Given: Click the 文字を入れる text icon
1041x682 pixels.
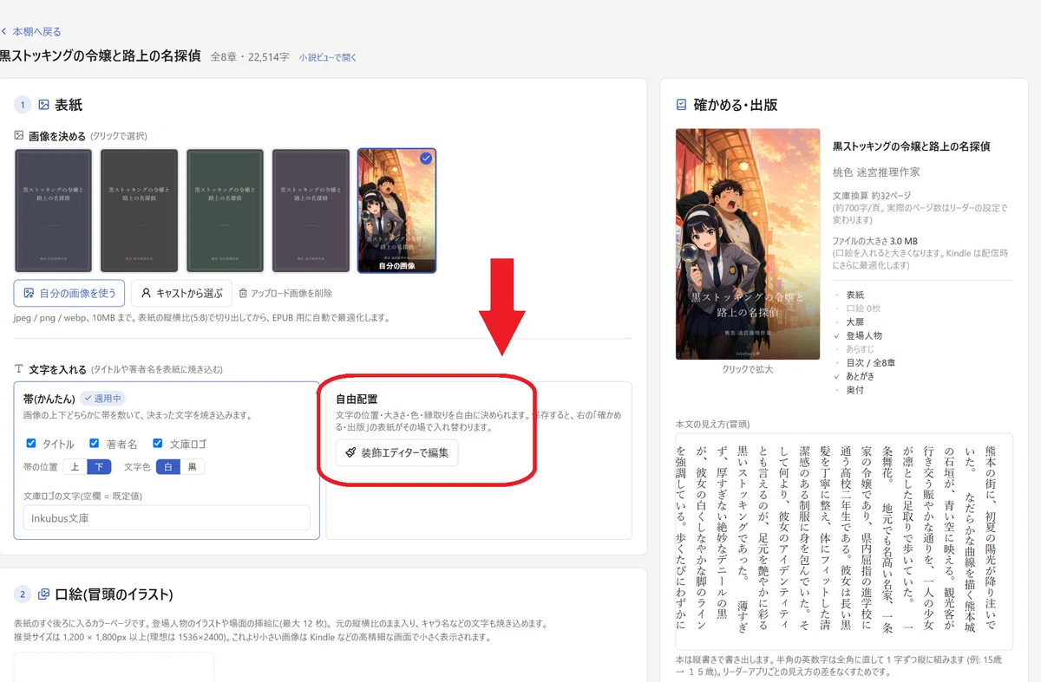Looking at the screenshot, I should pyautogui.click(x=19, y=369).
